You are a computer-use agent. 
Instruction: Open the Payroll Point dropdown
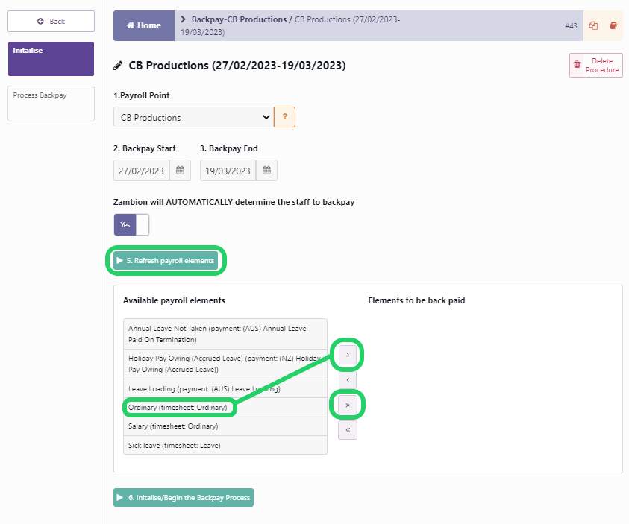tap(193, 117)
